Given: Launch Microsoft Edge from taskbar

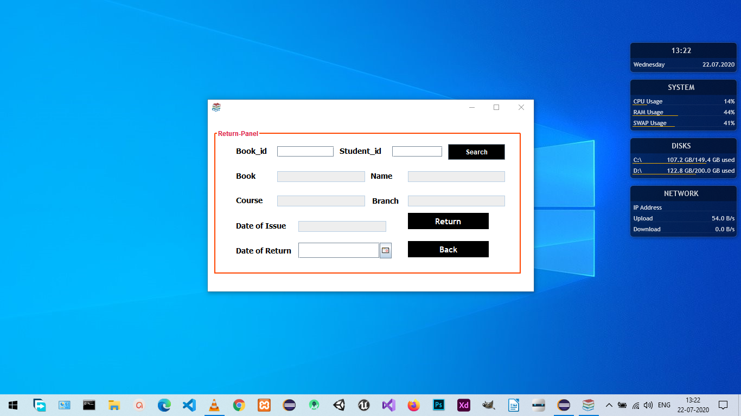Looking at the screenshot, I should point(164,405).
